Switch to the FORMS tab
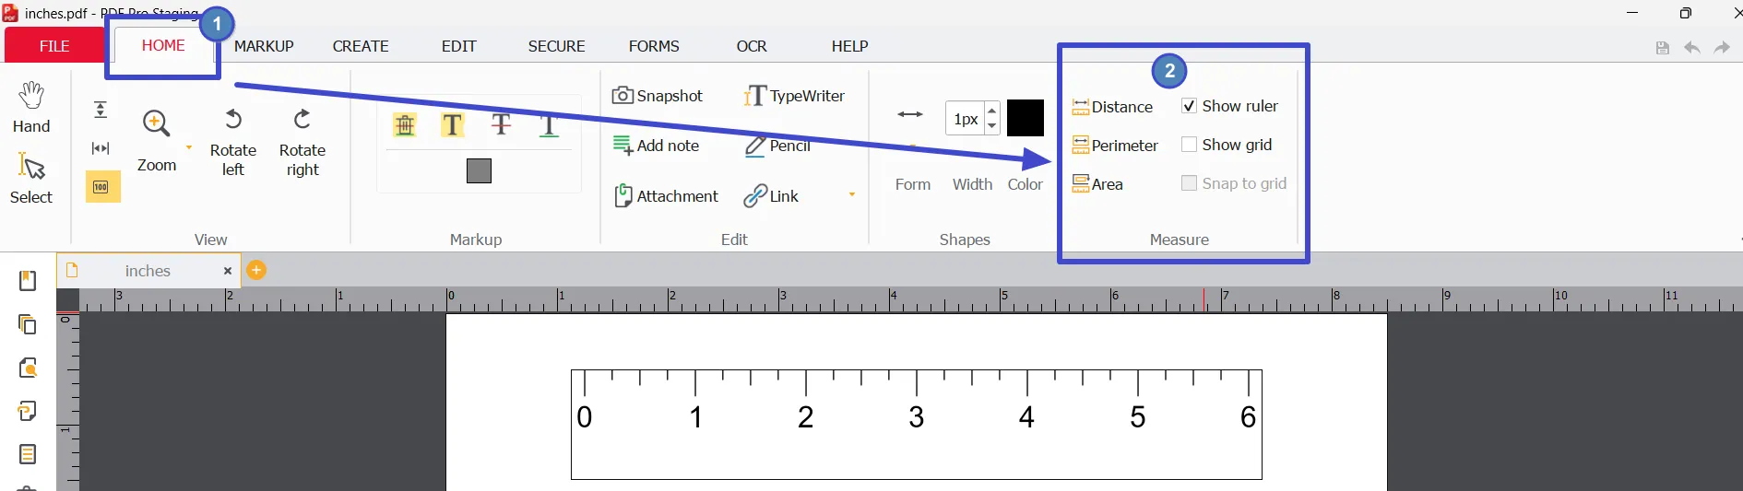The width and height of the screenshot is (1743, 491). coord(654,46)
